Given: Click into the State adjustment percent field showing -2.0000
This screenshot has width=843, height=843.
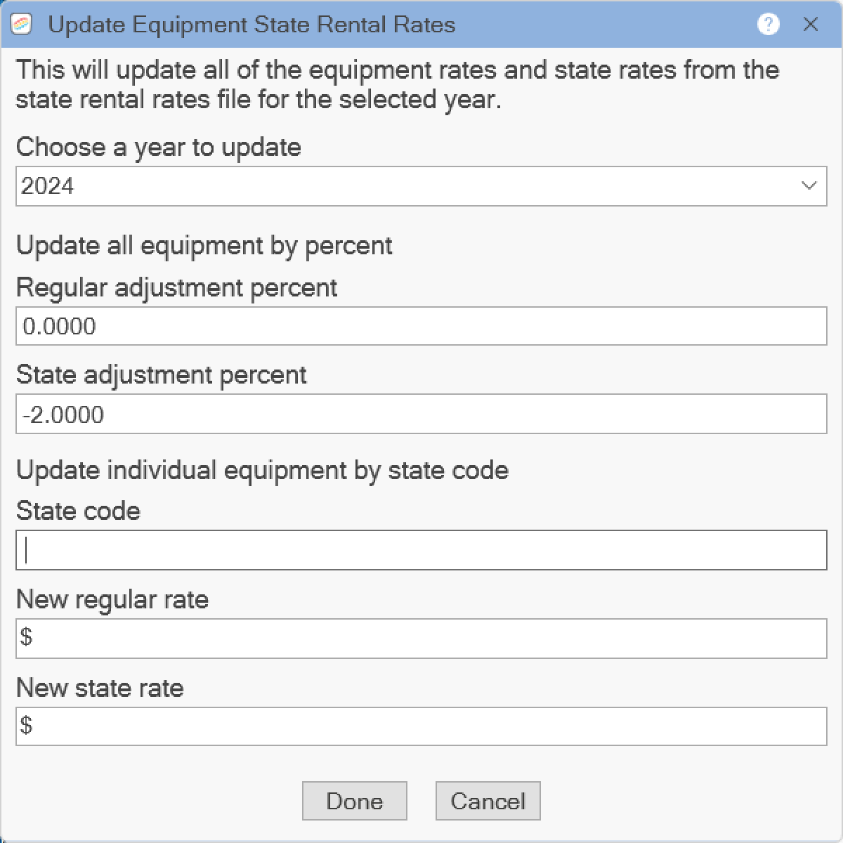Looking at the screenshot, I should pos(421,414).
